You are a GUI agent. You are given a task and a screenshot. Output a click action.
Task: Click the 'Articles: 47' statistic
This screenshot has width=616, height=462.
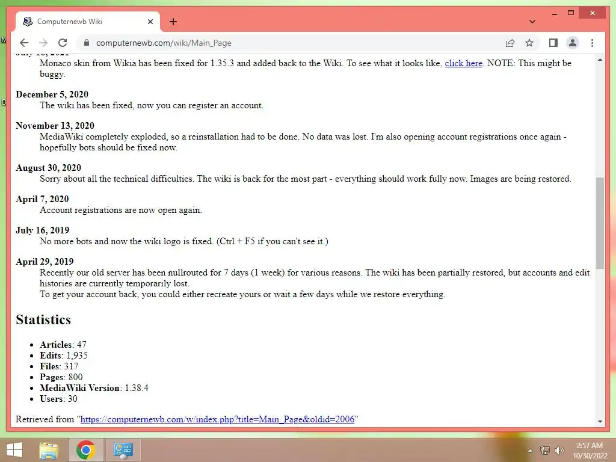tap(63, 345)
